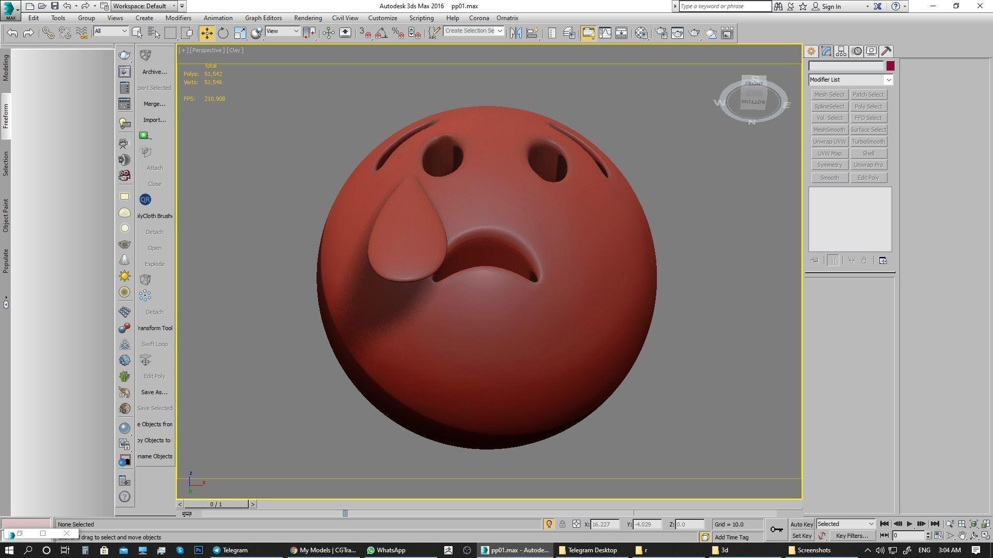Open the Rendering menu
Image resolution: width=993 pixels, height=558 pixels.
308,18
